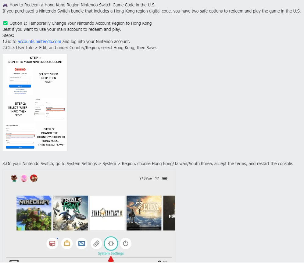
Task: Open the Controllers icon on Switch home
Action: coord(96,243)
